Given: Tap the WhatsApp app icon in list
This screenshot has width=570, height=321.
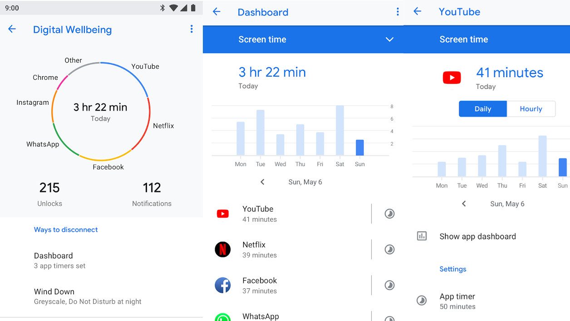Looking at the screenshot, I should (x=223, y=317).
